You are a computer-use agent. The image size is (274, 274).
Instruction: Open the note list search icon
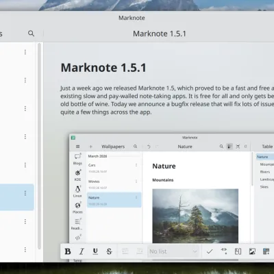tap(31, 34)
